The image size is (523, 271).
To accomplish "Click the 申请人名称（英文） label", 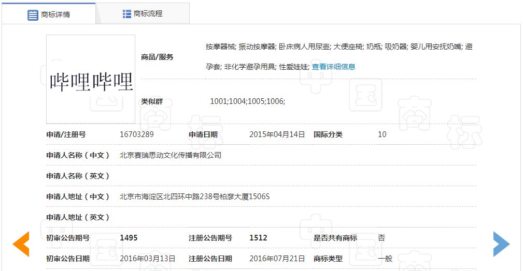I will tap(78, 176).
